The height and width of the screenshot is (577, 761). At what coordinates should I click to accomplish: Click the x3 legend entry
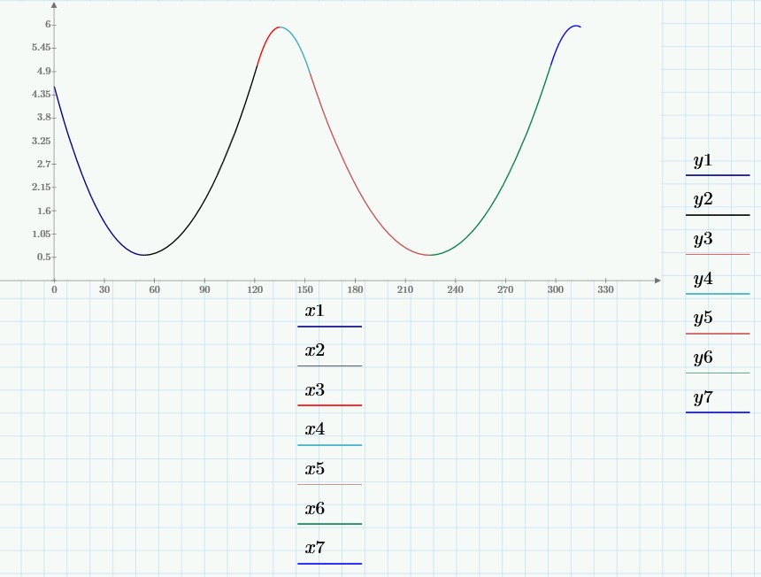315,389
